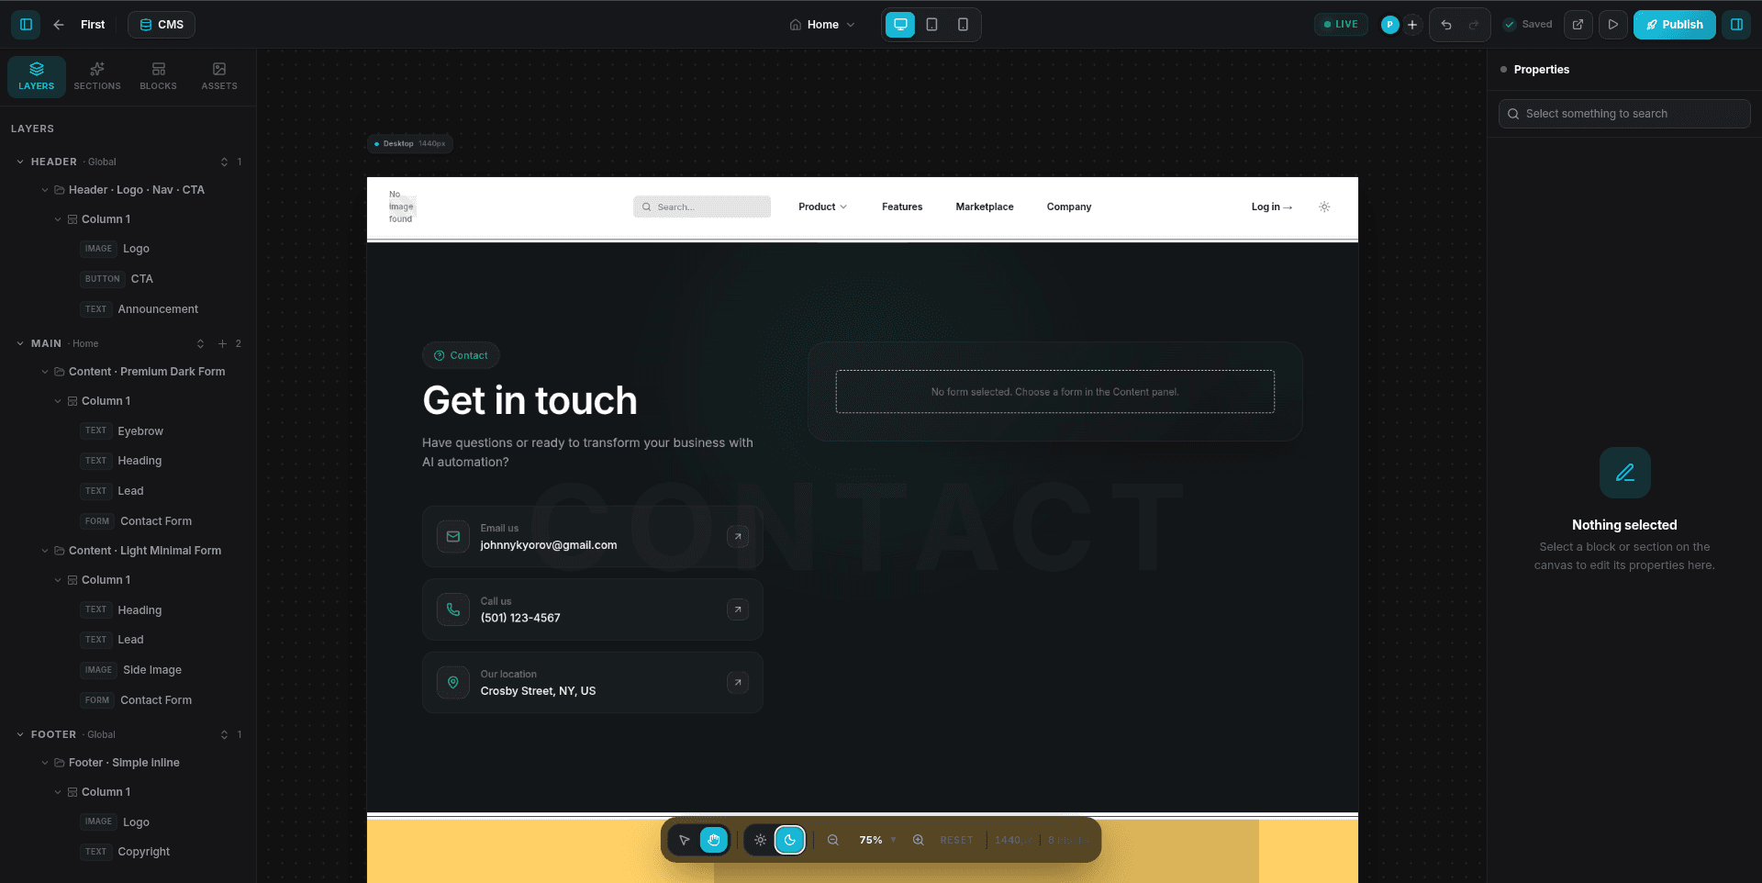
Task: Switch canvas to light mode
Action: tap(760, 840)
